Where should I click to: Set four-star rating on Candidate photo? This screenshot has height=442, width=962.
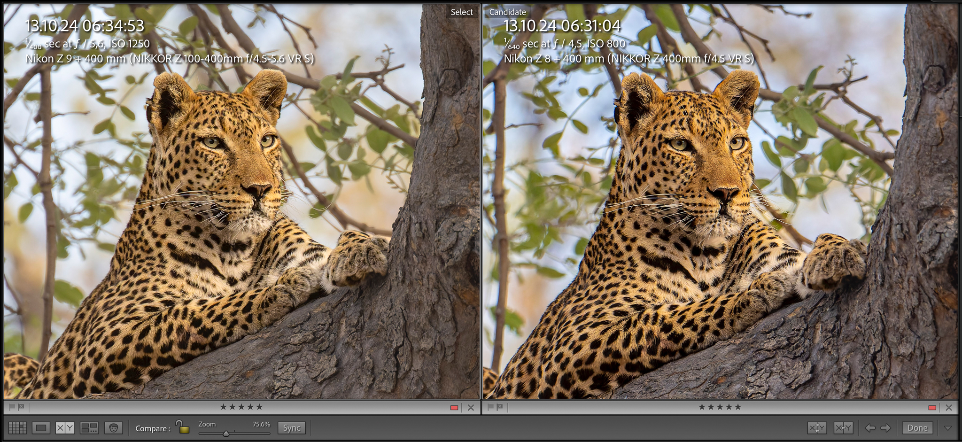click(729, 407)
